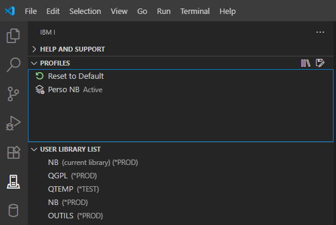Open the Explorer view in activity bar
Screen dimensions: 336x225
coord(13,36)
